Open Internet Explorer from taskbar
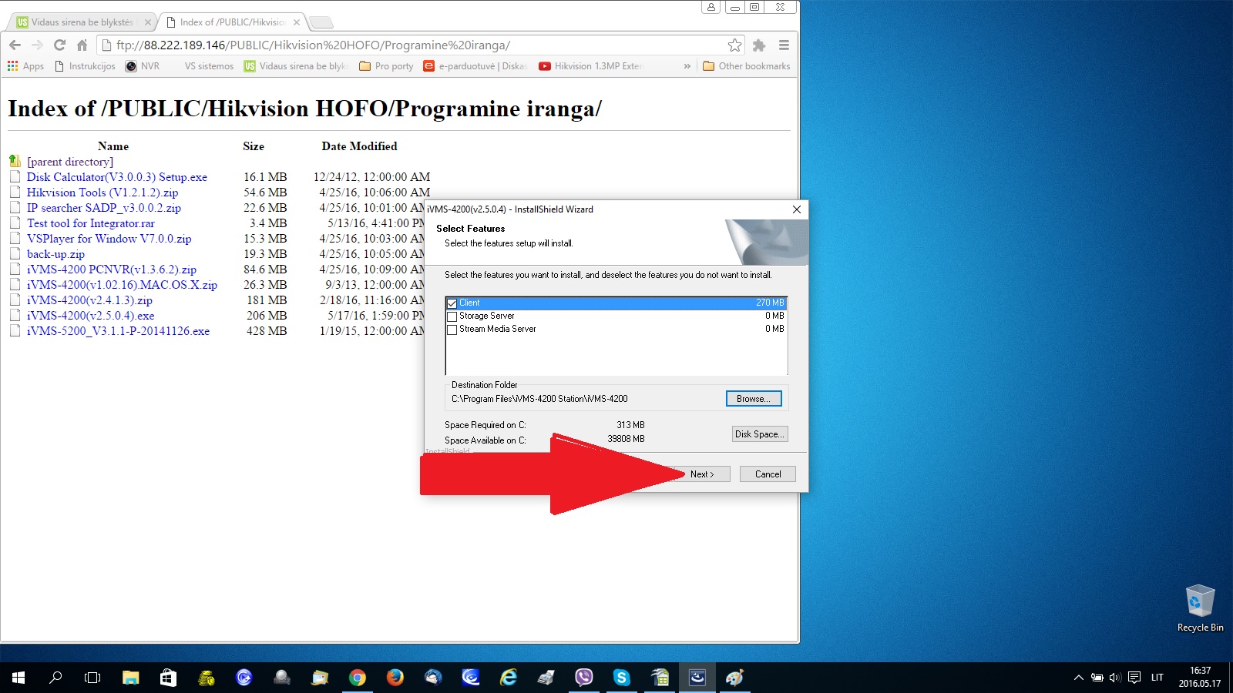Screen dimensions: 1233x693 [508, 678]
